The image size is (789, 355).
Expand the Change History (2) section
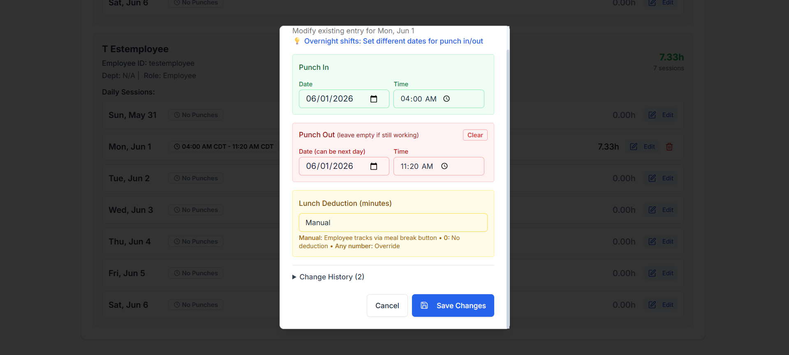[x=328, y=277]
